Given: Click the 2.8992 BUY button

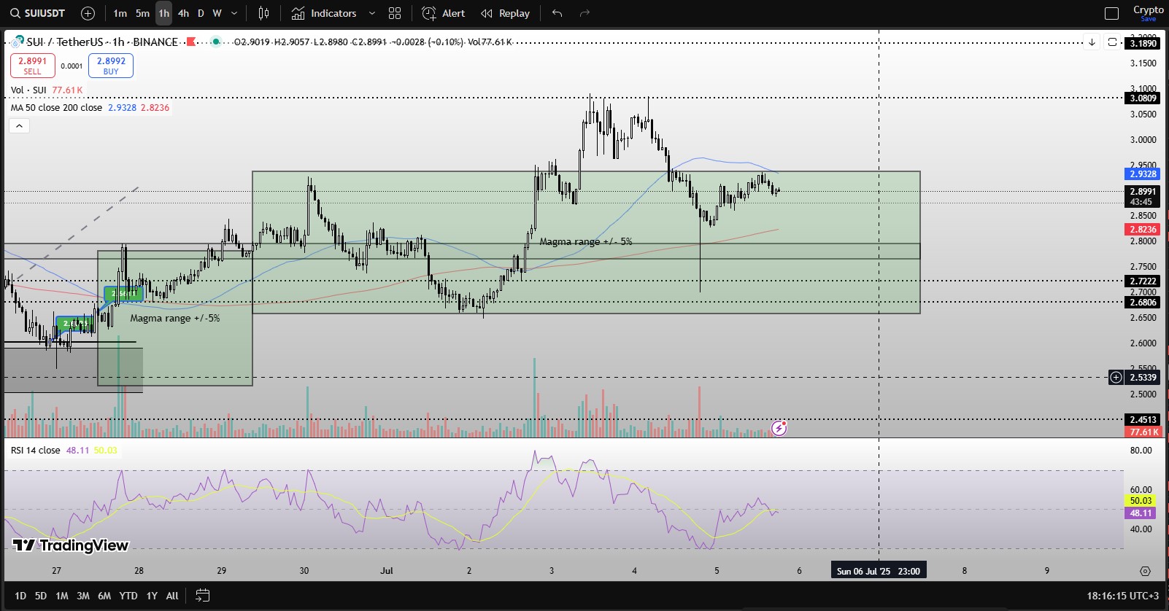Looking at the screenshot, I should tap(111, 66).
